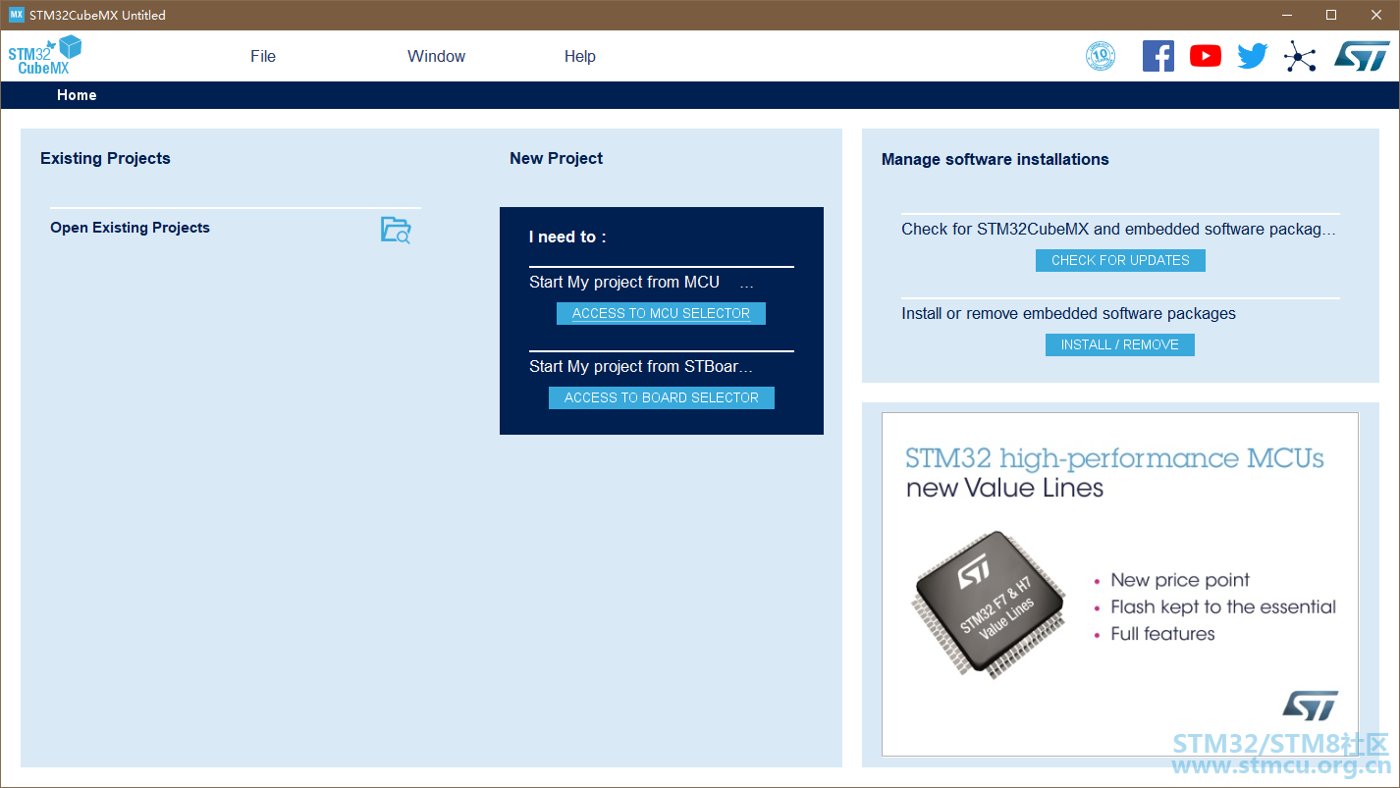
Task: Click INSTALL / REMOVE button
Action: pos(1120,344)
